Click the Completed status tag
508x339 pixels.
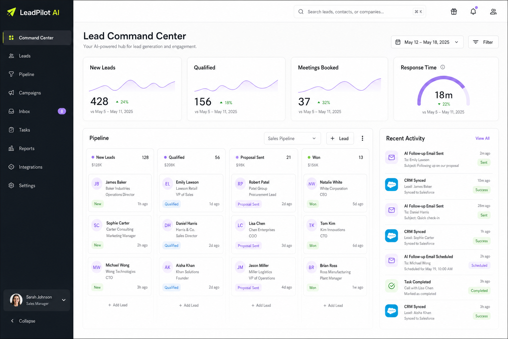tap(479, 291)
